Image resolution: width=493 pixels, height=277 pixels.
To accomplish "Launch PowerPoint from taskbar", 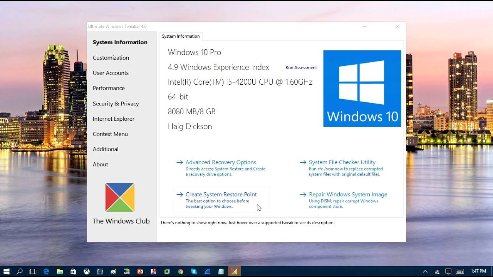I will 140,271.
